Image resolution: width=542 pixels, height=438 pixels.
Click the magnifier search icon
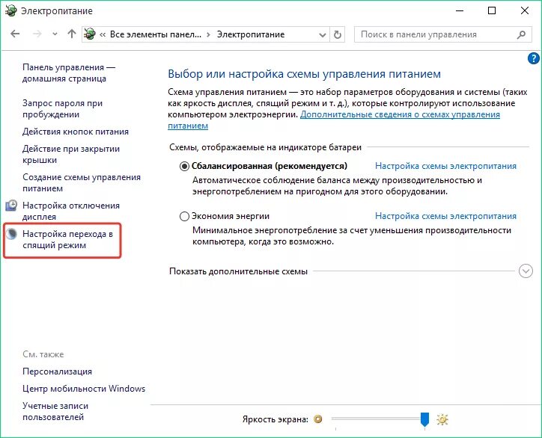click(x=521, y=34)
